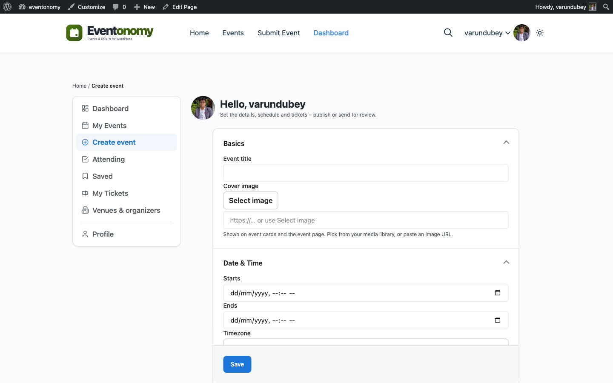This screenshot has height=383, width=613.
Task: Toggle the light/dark theme sun icon
Action: click(x=540, y=33)
